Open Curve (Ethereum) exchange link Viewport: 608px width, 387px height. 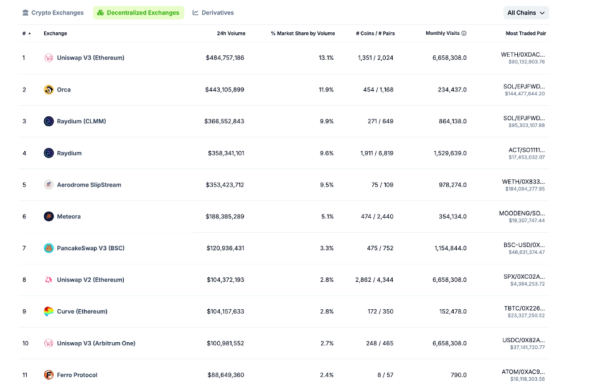tap(82, 311)
